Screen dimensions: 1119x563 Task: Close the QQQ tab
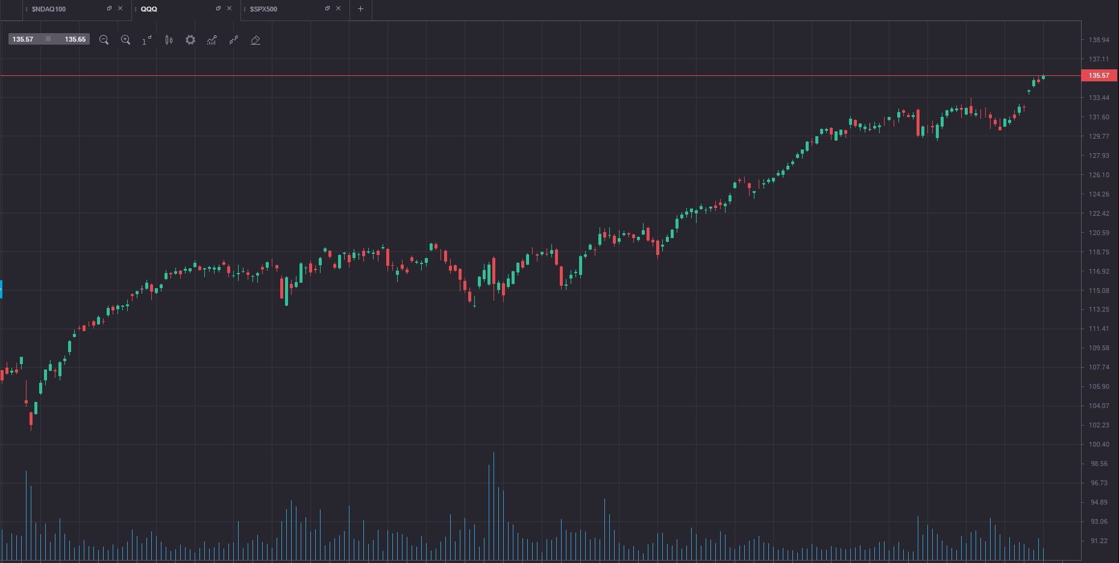coord(229,8)
